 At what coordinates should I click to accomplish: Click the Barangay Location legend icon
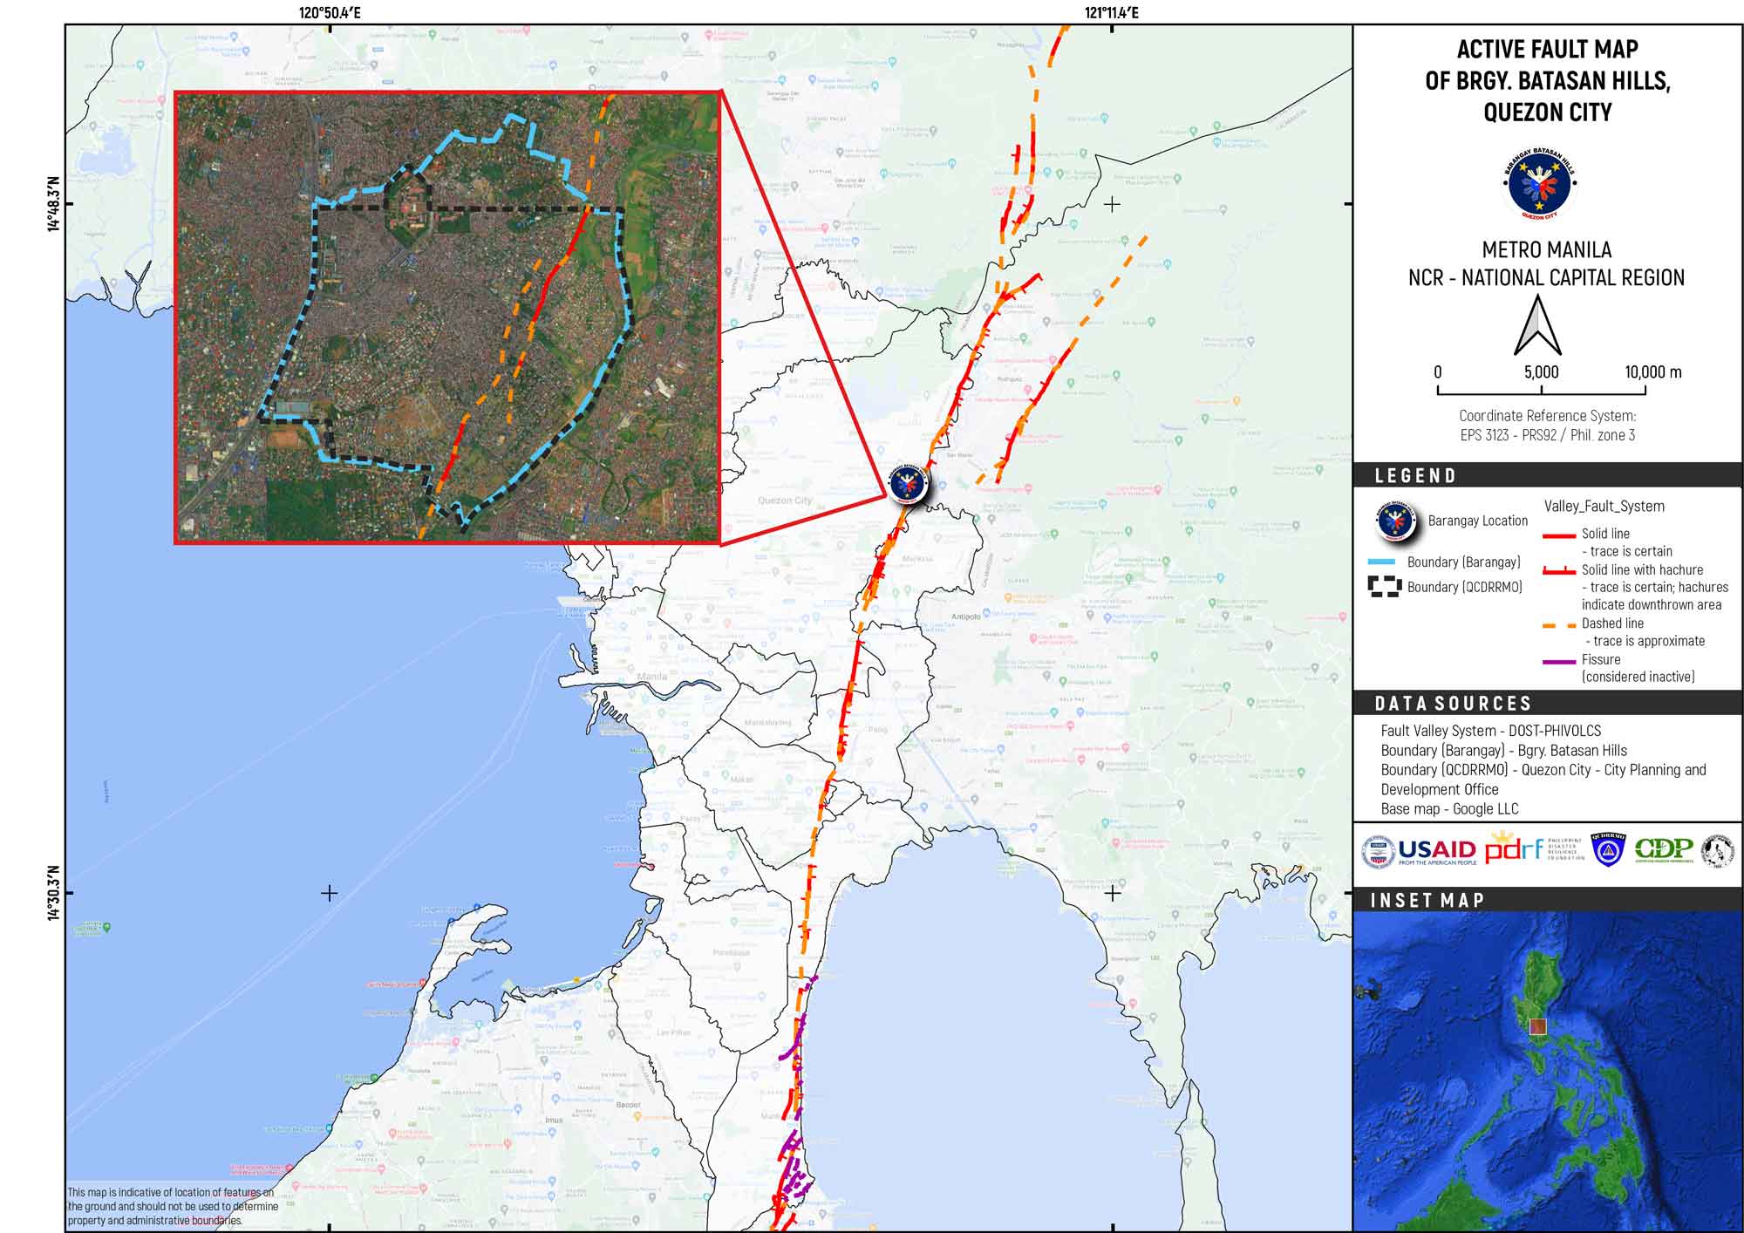(x=1394, y=521)
